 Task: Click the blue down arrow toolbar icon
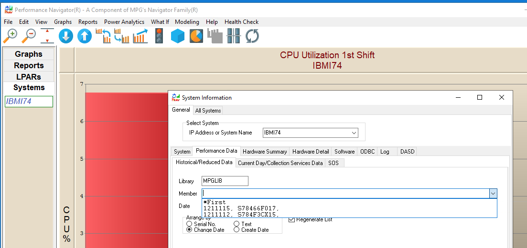(66, 36)
